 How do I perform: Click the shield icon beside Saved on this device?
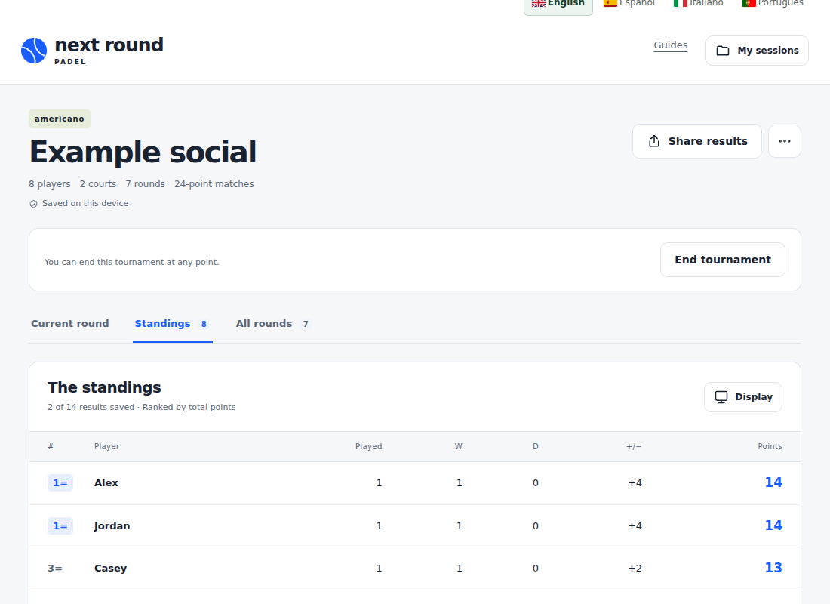point(33,204)
